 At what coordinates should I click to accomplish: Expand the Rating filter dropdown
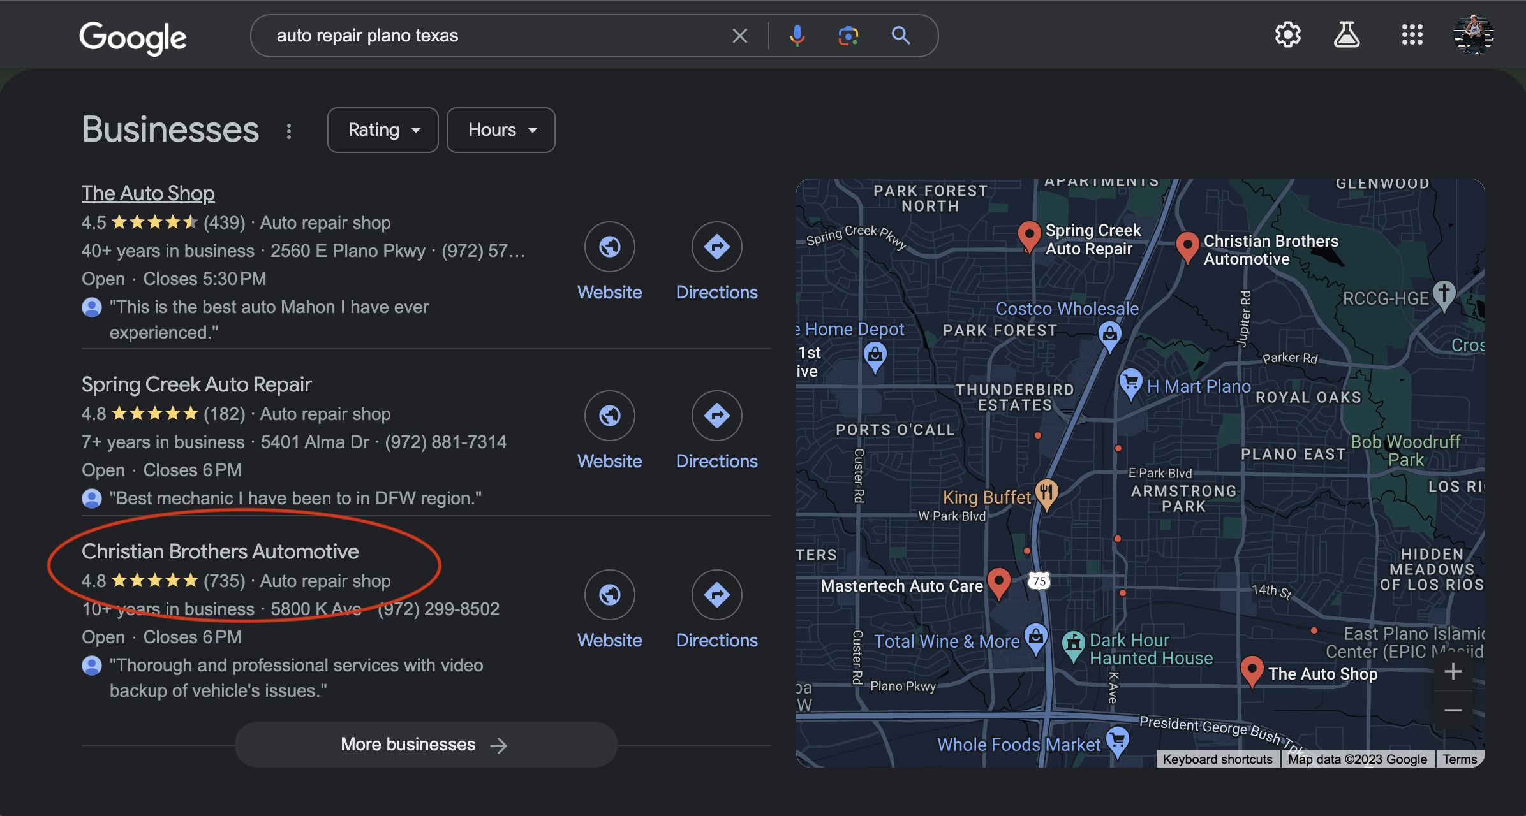(x=383, y=130)
